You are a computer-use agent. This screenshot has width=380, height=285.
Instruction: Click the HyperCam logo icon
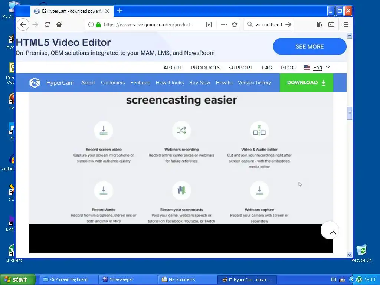(35, 83)
